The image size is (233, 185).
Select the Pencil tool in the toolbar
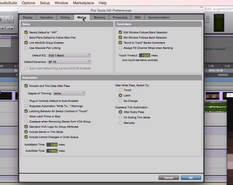(9, 19)
